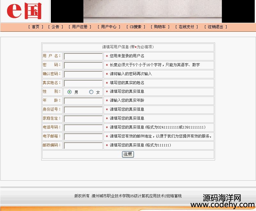The image size is (256, 211).
Task: Click hint 请将输入的密码再次输入
Action: click(x=131, y=74)
